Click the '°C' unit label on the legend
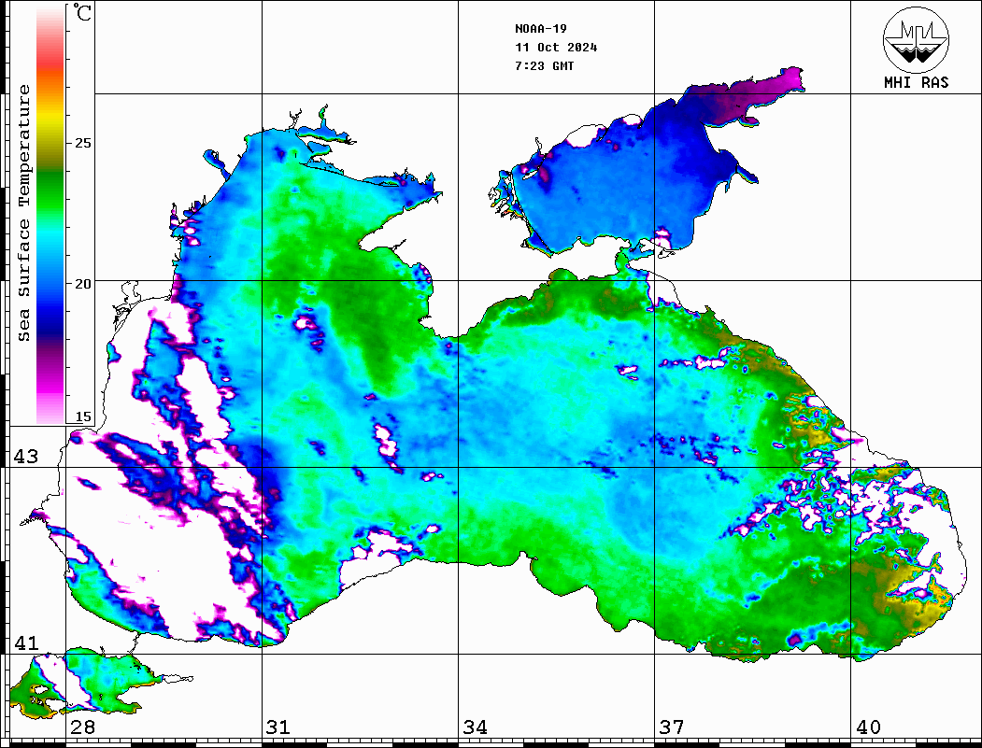Viewport: 982px width, 748px height. [x=82, y=12]
